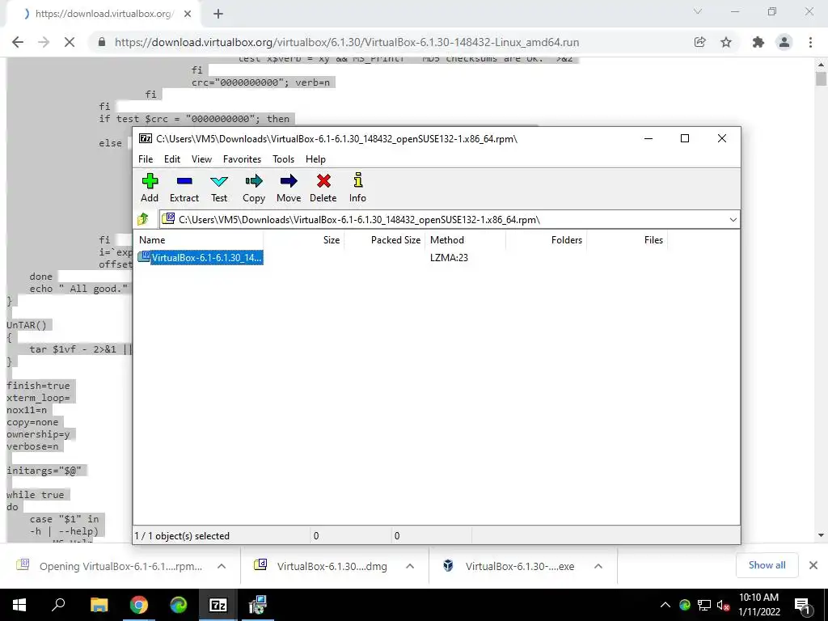Open the Chrome profile avatar
Viewport: 828px width, 621px height.
point(784,42)
